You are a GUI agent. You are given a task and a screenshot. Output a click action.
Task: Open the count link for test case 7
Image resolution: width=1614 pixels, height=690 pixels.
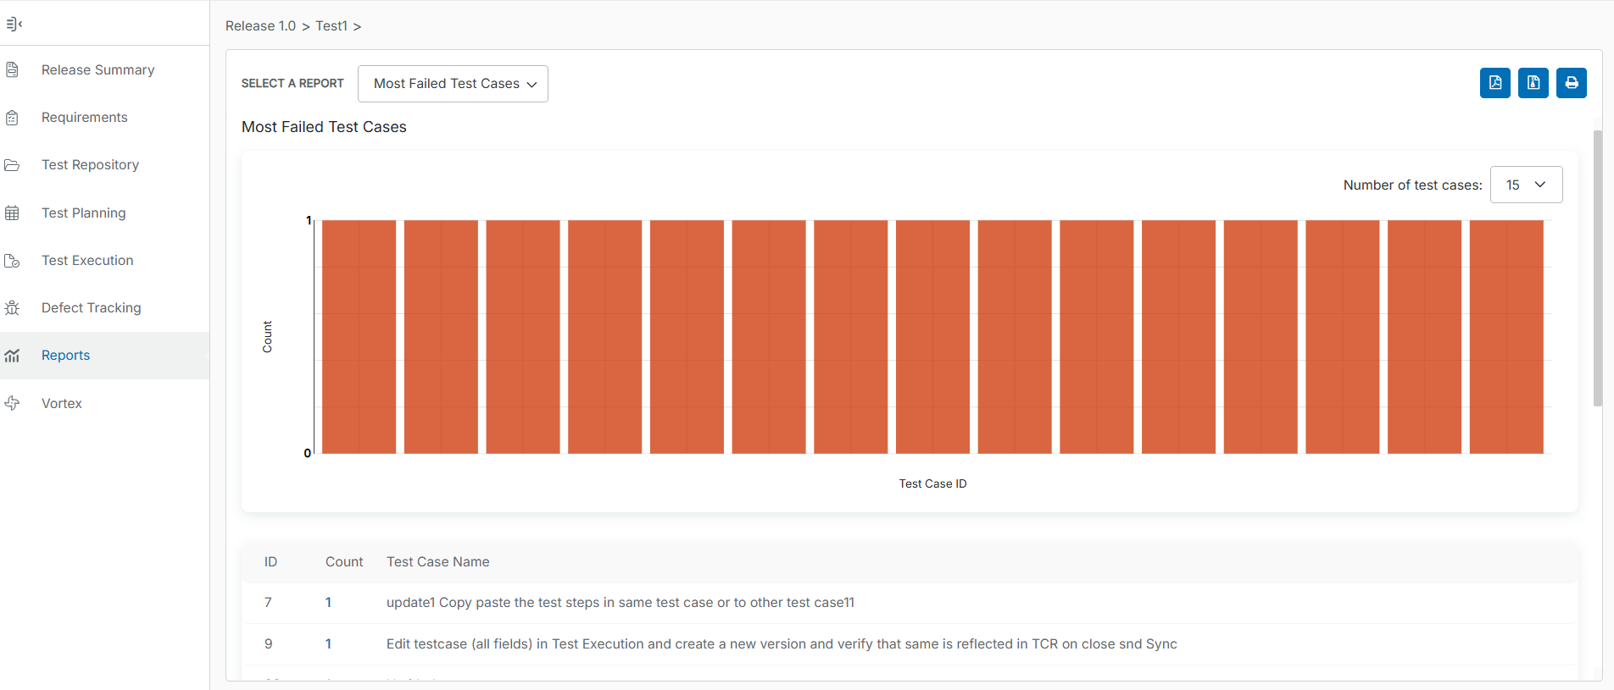[x=328, y=603]
